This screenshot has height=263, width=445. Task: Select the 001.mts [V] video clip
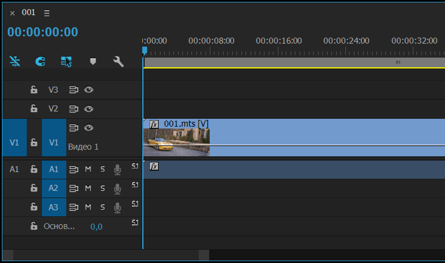(294, 138)
